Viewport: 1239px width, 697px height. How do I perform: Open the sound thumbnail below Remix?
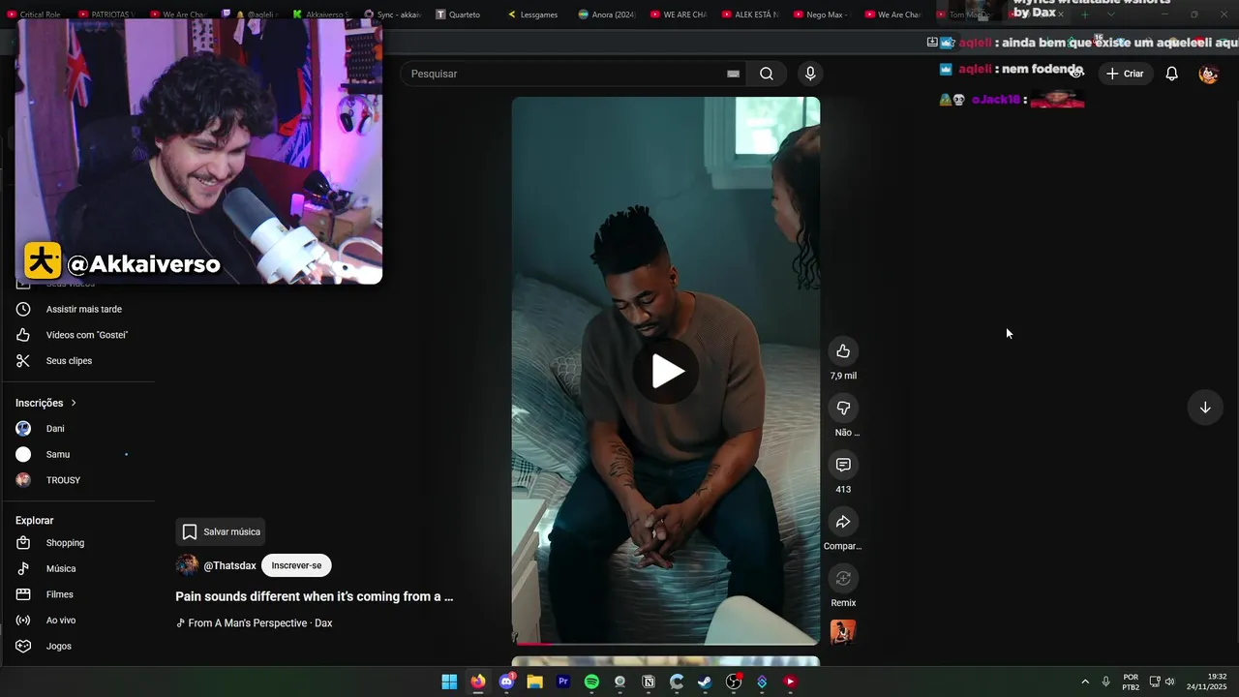click(843, 632)
